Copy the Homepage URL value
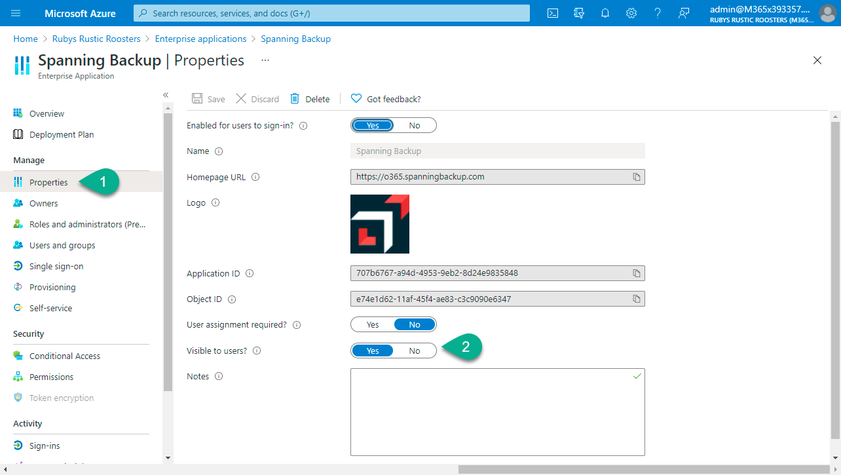The height and width of the screenshot is (475, 841). click(636, 177)
